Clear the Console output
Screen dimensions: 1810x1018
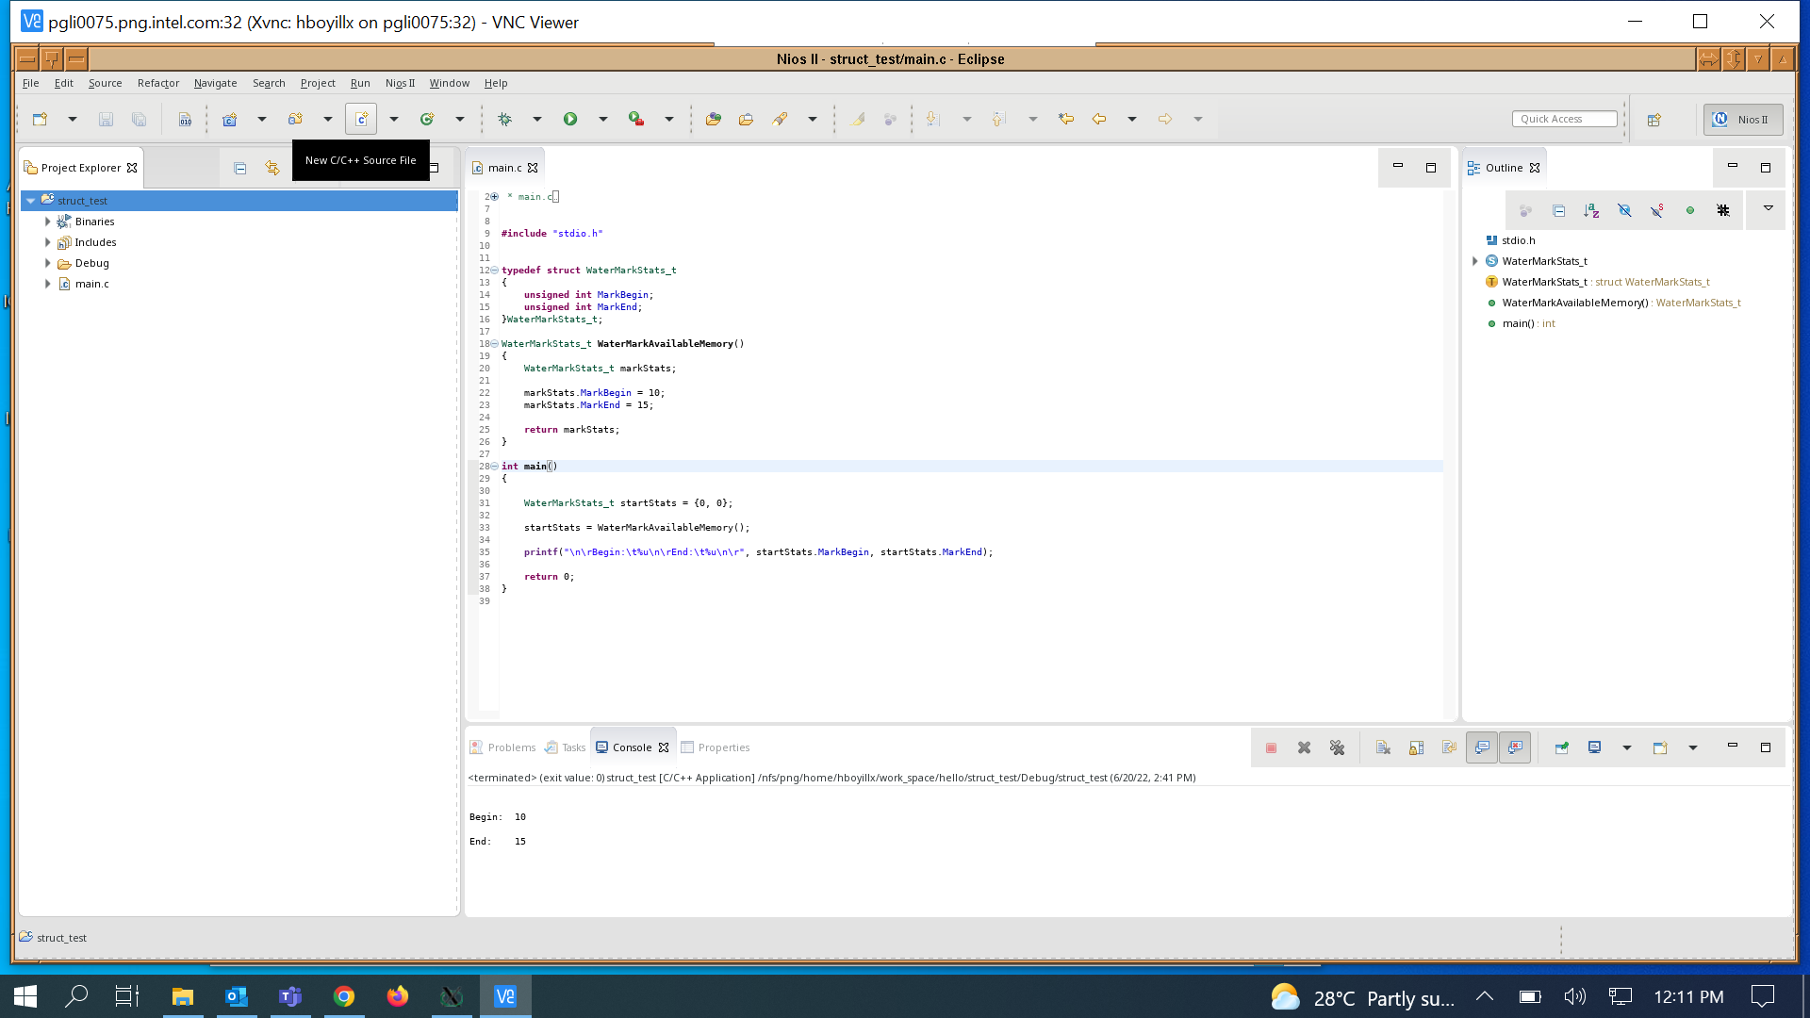[x=1383, y=747]
